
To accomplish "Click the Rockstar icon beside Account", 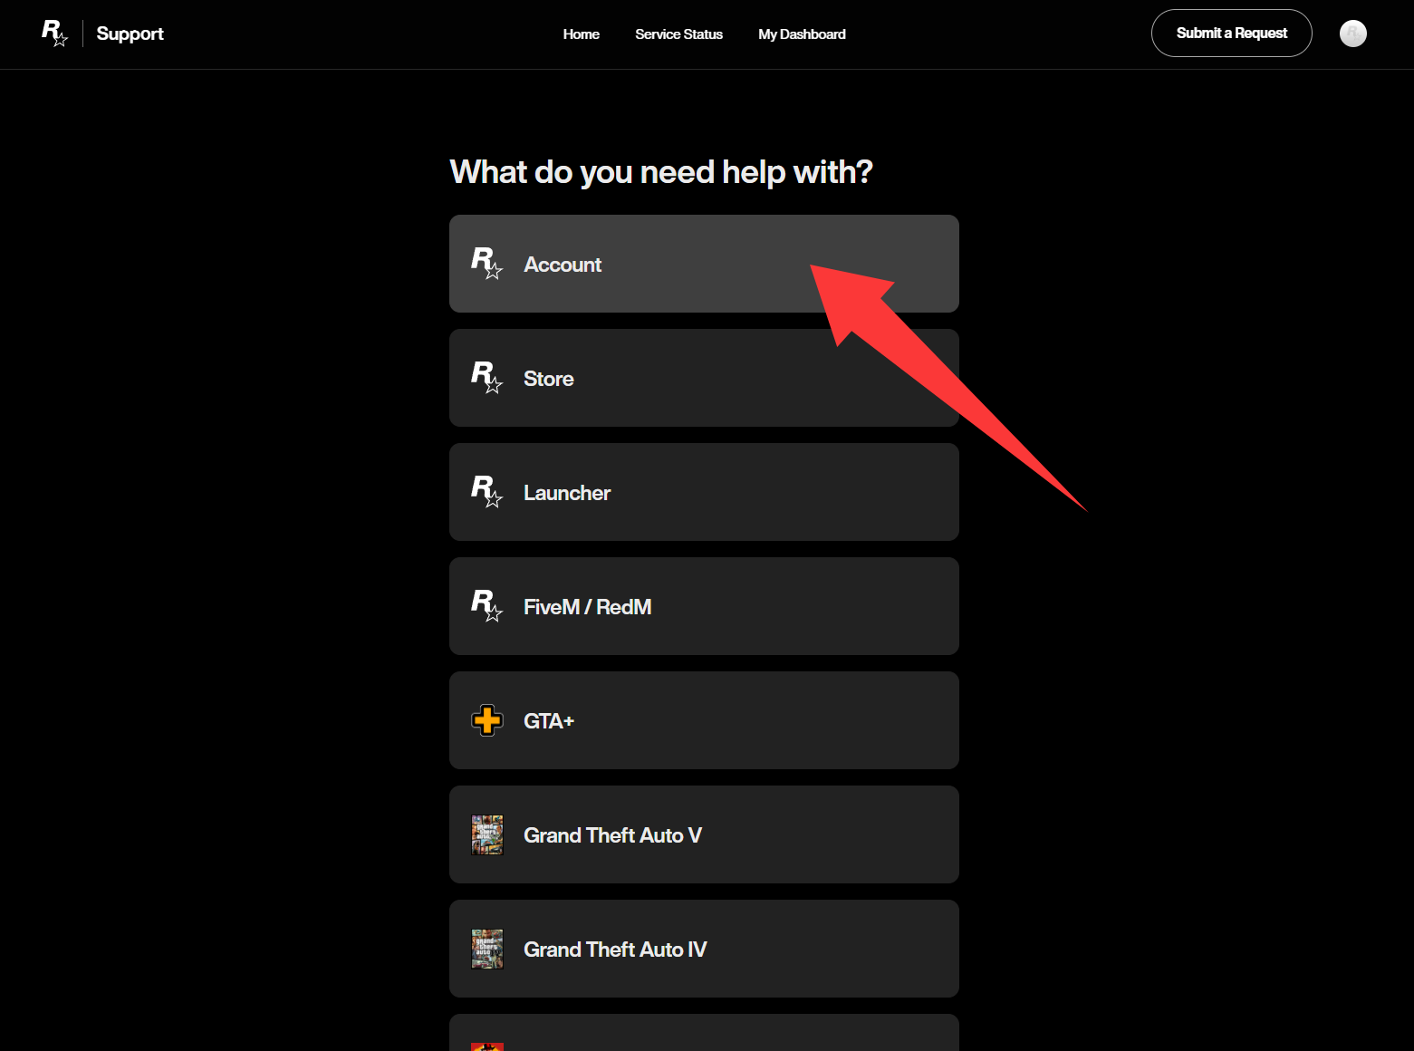I will pos(486,264).
